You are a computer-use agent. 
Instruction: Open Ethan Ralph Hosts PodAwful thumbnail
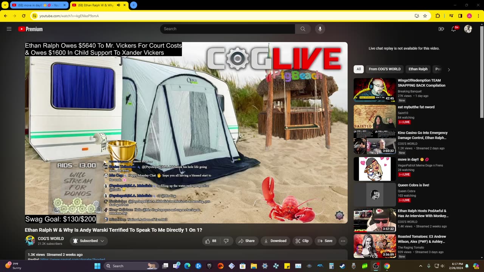[375, 220]
